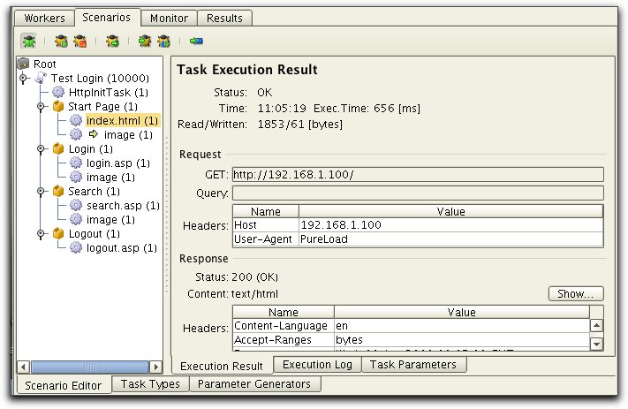Click the response headers scroll down arrow

coord(596,344)
